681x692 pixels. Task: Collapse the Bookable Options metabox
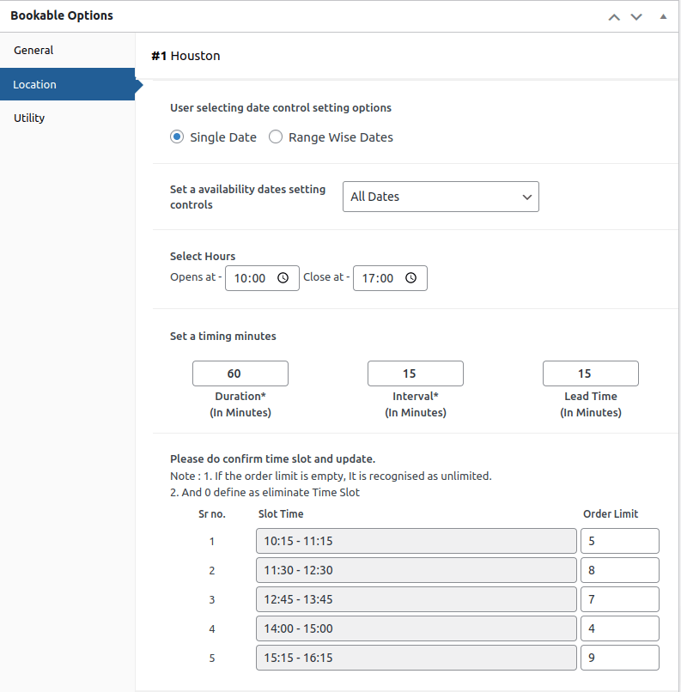coord(661,16)
